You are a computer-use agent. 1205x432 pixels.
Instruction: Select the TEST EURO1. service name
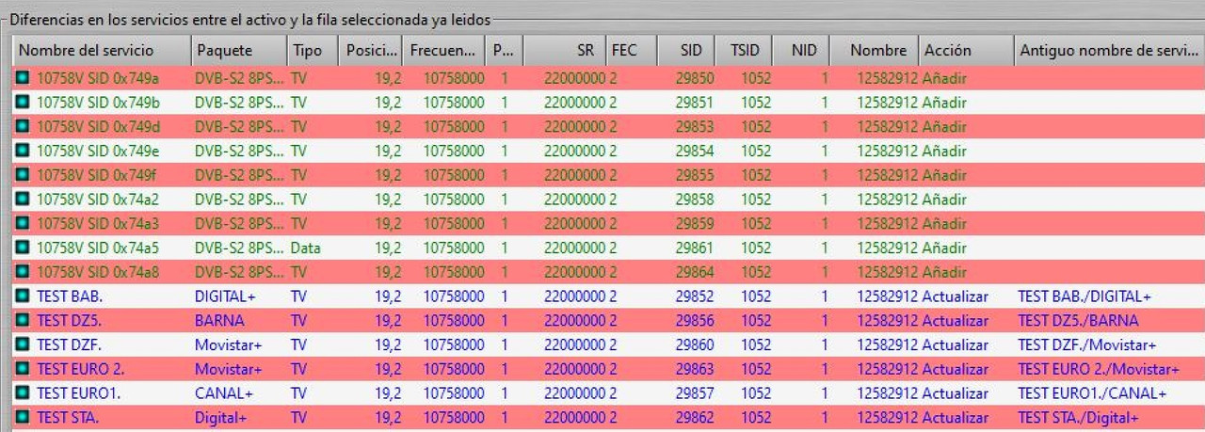pyautogui.click(x=78, y=393)
